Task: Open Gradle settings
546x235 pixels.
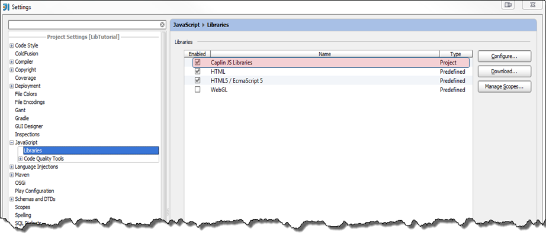Action: (22, 118)
